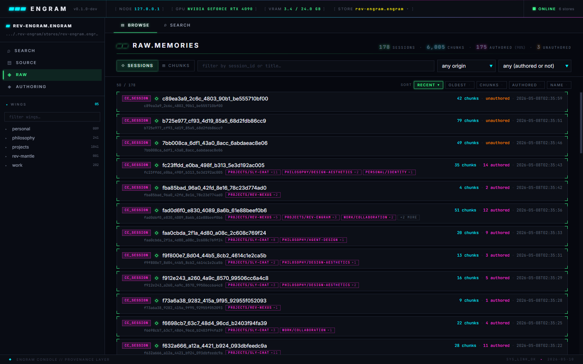Go to Source in sidebar
Viewport: 583px width, 364px height.
click(x=52, y=63)
